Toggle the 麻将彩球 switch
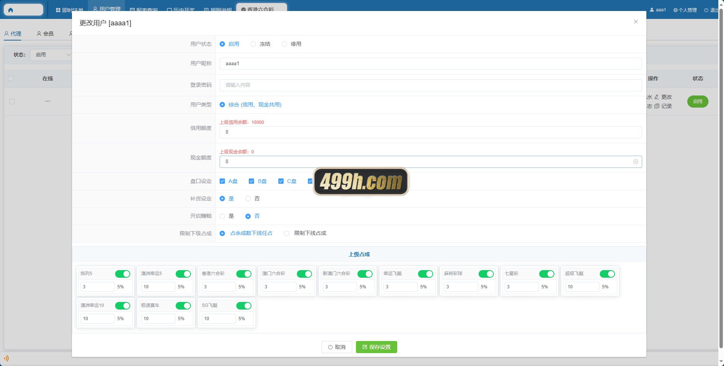Viewport: 724px width, 366px height. click(x=486, y=274)
